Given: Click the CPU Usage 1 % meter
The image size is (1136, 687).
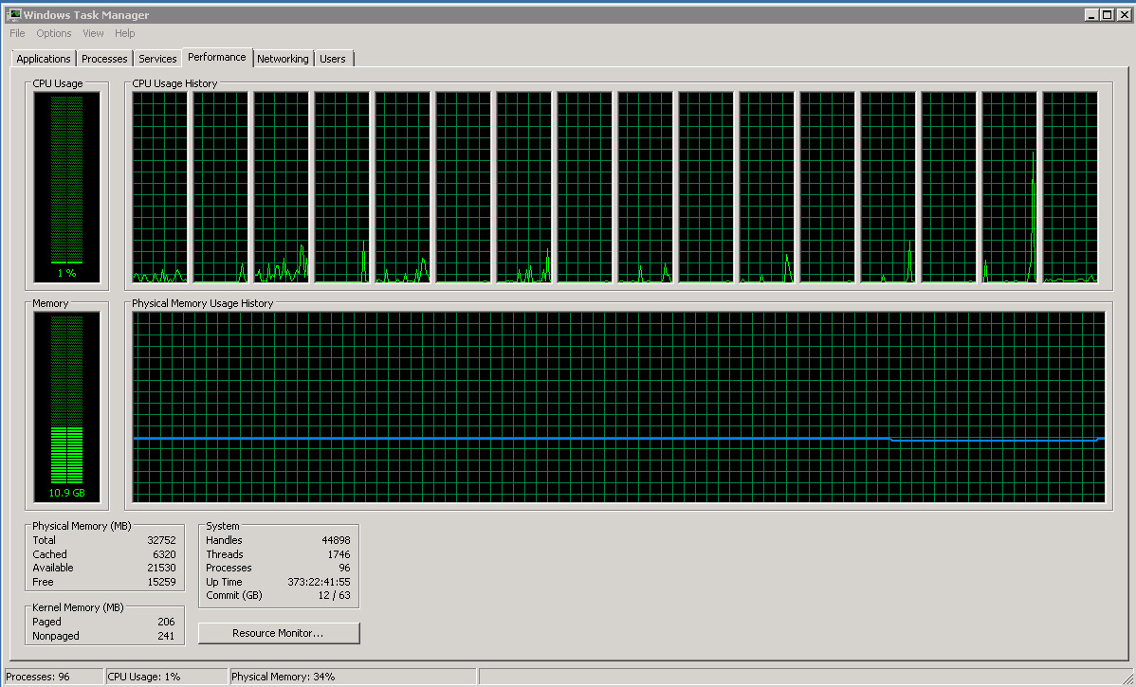Looking at the screenshot, I should coord(66,187).
